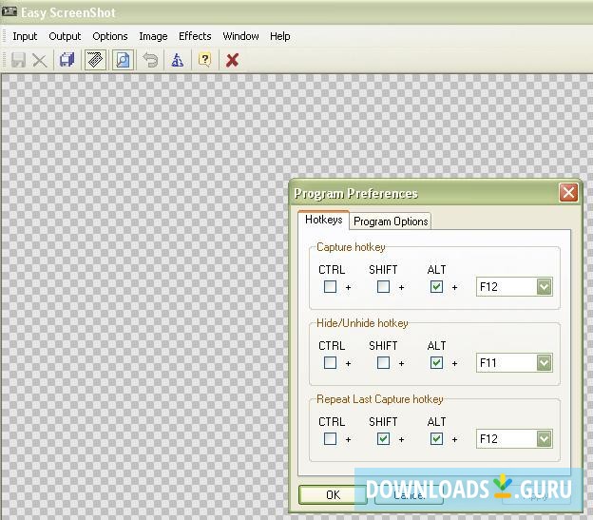Open the Capture hotkey F12 key dropdown
The width and height of the screenshot is (593, 520).
point(545,287)
